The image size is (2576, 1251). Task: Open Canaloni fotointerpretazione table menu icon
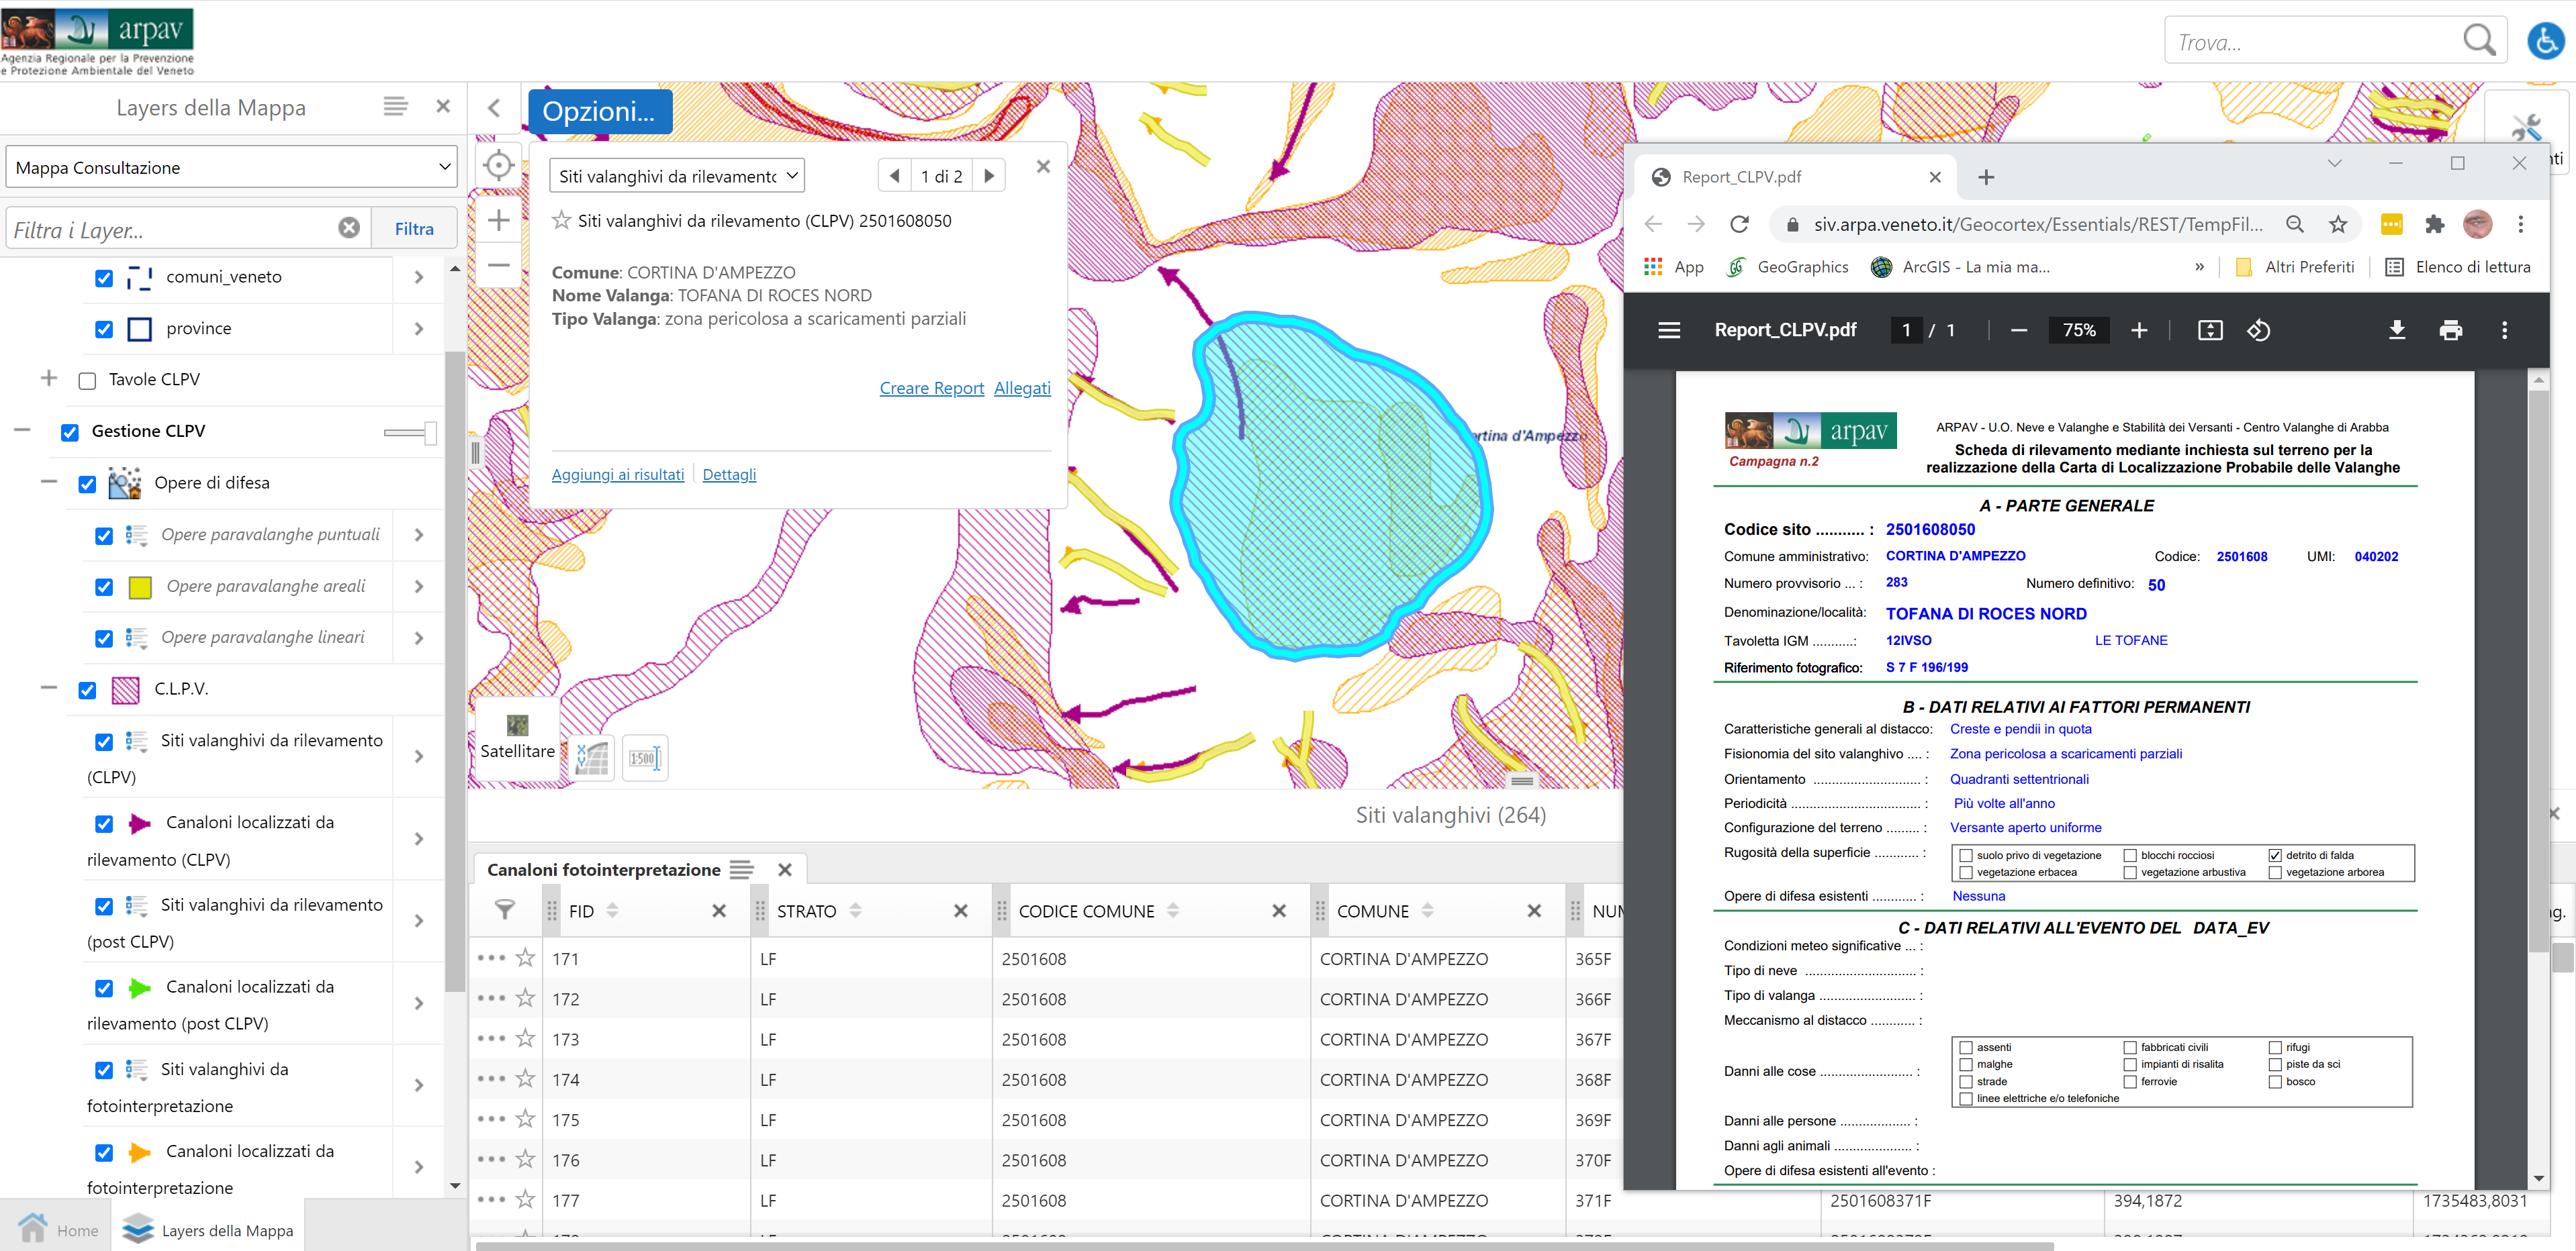point(741,869)
